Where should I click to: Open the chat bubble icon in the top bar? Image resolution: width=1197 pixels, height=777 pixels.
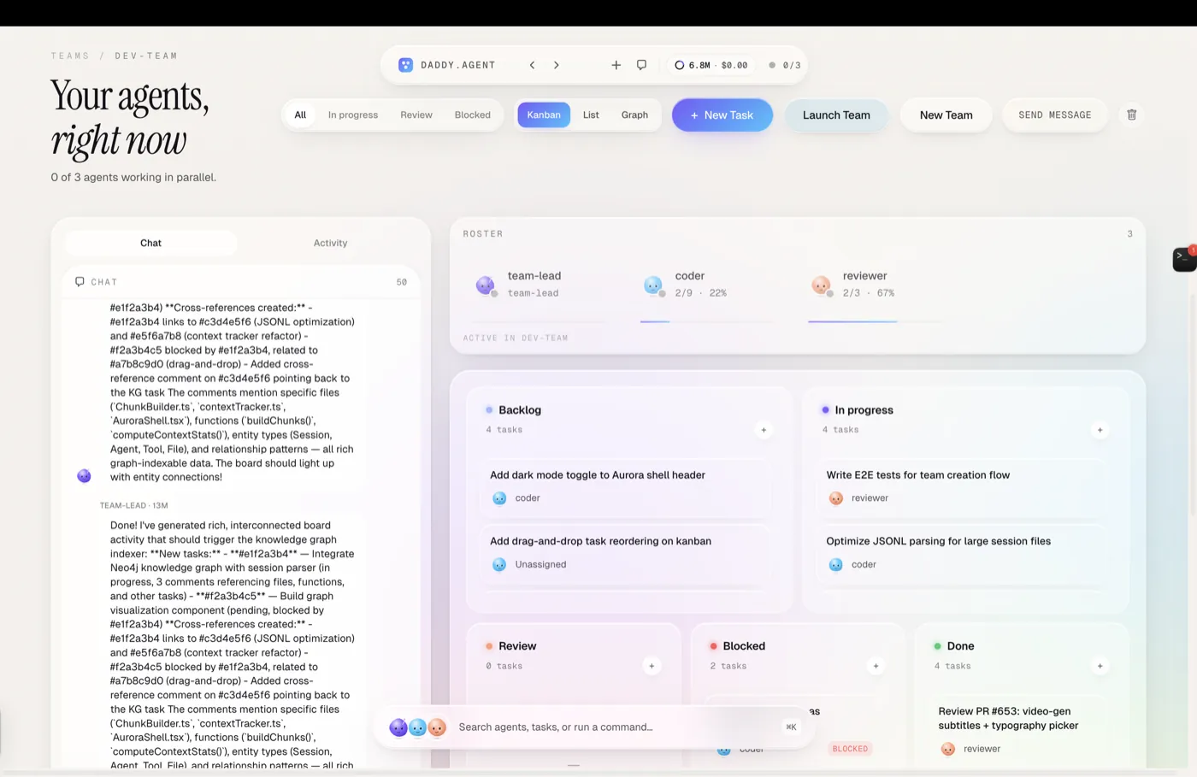(x=641, y=65)
